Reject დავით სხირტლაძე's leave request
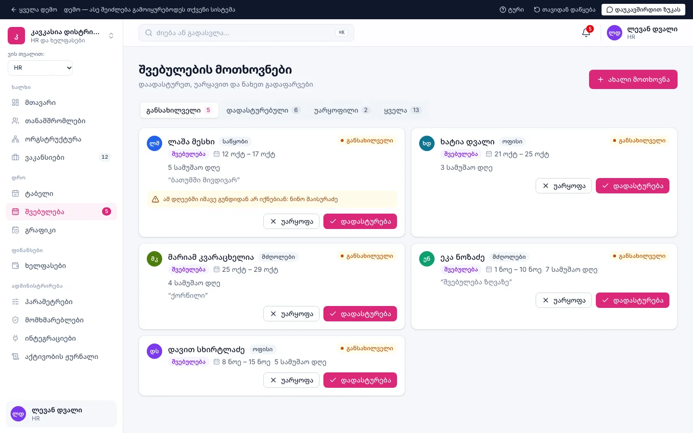The height and width of the screenshot is (433, 693). pyautogui.click(x=291, y=380)
